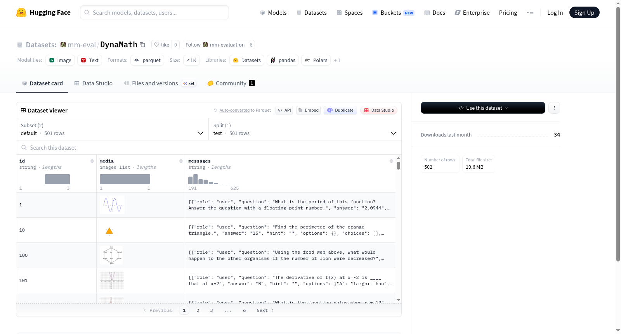Select the id column length histogram bar
The width and height of the screenshot is (621, 334).
click(x=57, y=179)
